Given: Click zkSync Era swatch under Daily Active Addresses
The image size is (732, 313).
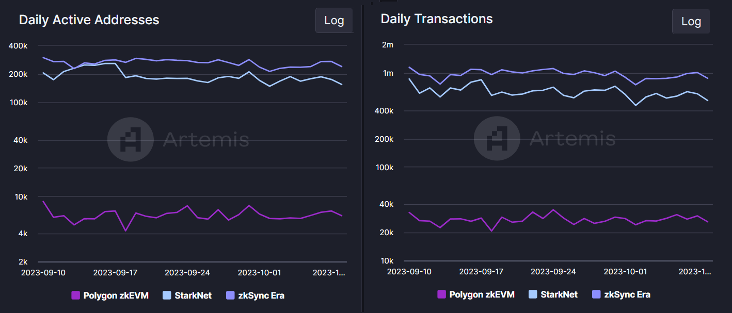Looking at the screenshot, I should click(231, 295).
